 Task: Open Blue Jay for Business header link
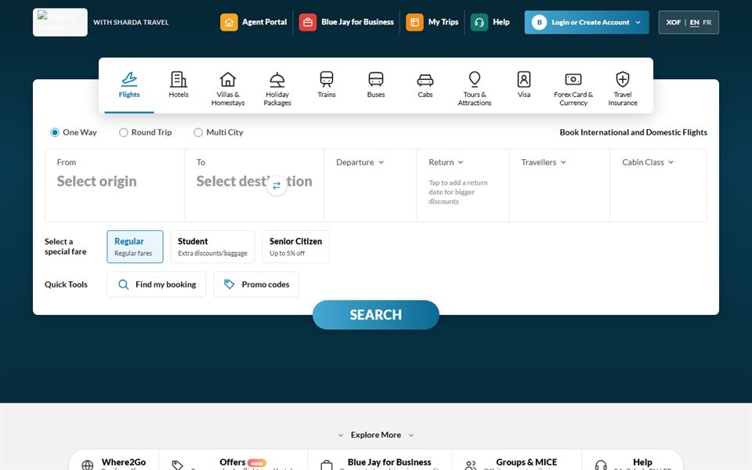pyautogui.click(x=346, y=22)
